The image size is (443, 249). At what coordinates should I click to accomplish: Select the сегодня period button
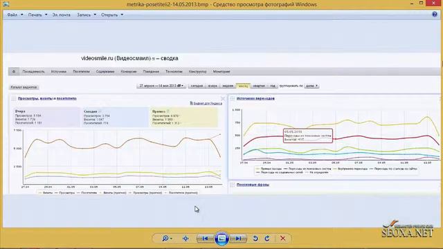(x=197, y=86)
